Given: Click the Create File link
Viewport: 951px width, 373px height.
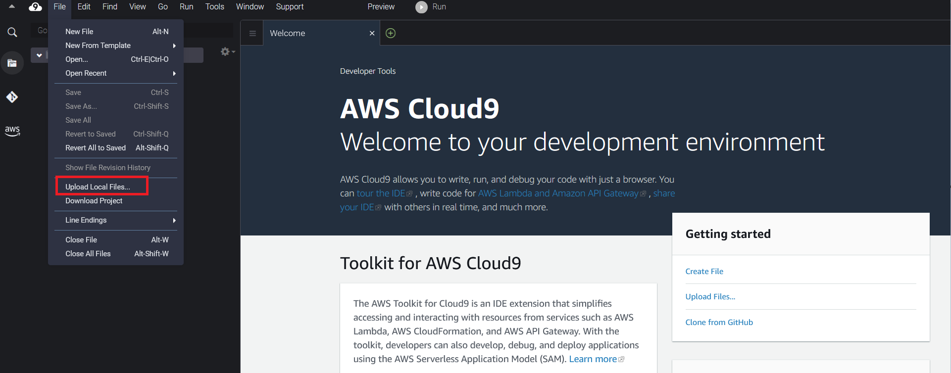Looking at the screenshot, I should tap(704, 271).
